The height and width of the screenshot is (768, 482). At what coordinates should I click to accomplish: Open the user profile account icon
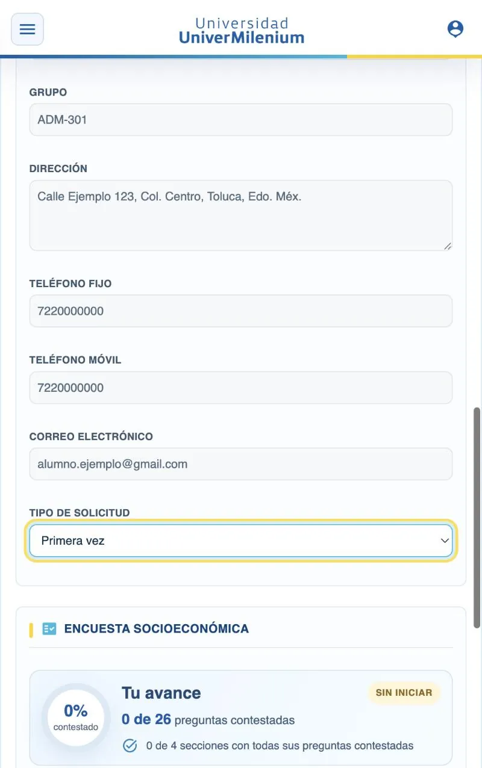[x=455, y=29]
